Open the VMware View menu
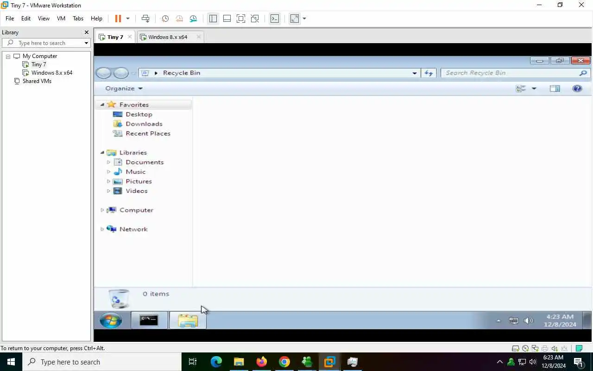593x371 pixels. click(44, 19)
